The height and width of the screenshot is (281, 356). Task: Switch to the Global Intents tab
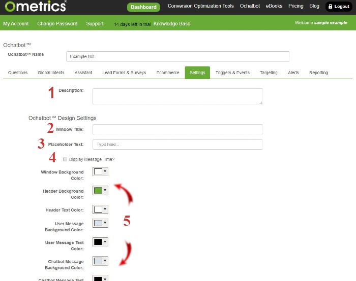(51, 73)
